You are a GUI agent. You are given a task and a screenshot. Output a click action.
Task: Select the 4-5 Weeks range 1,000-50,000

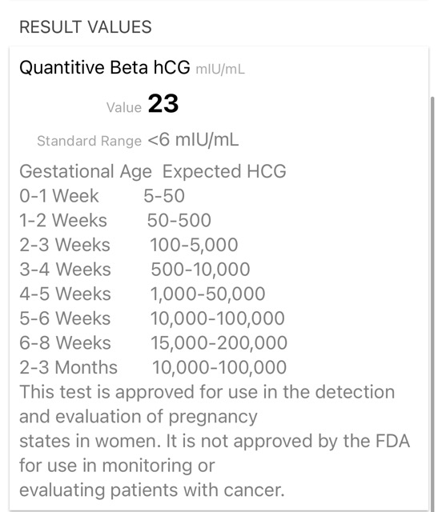point(207,294)
